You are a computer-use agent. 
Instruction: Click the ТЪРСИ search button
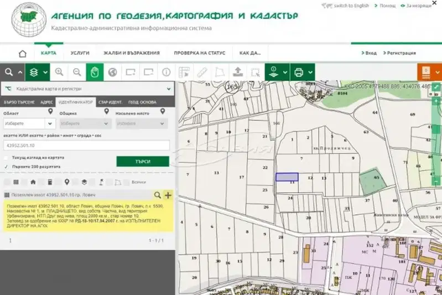(143, 162)
